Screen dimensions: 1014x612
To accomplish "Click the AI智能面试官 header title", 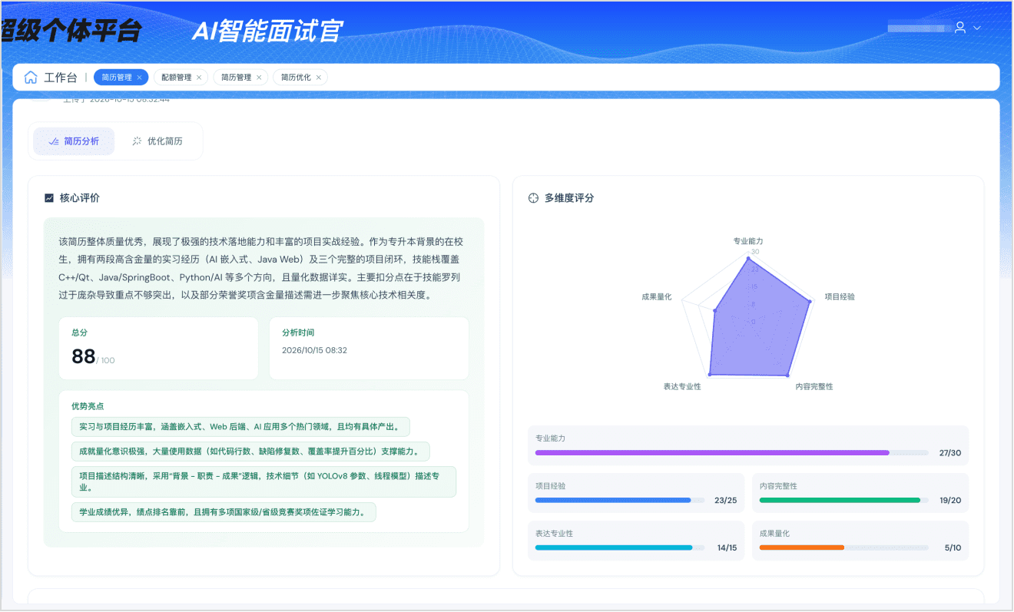I will tap(267, 31).
